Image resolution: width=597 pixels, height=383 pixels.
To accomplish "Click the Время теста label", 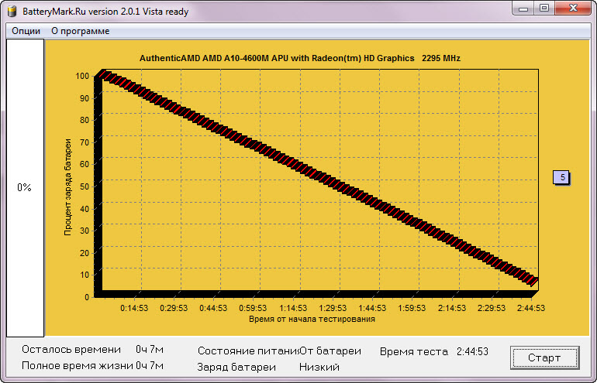I will tap(414, 351).
